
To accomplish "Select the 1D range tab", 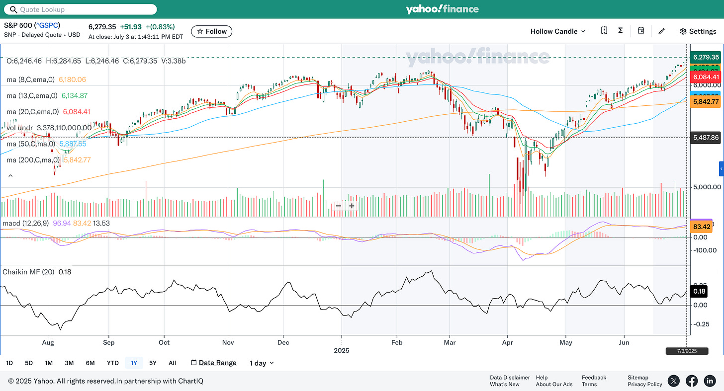I will 9,363.
